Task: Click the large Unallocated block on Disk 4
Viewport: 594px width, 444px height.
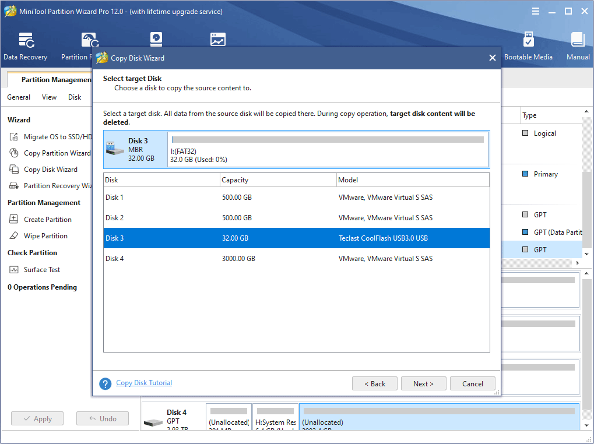Action: [x=440, y=417]
